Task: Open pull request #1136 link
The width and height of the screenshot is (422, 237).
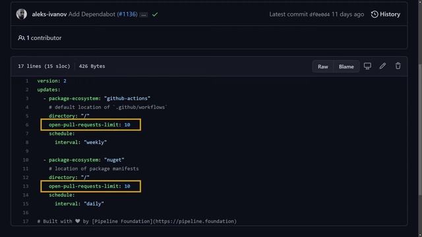Action: pos(127,14)
